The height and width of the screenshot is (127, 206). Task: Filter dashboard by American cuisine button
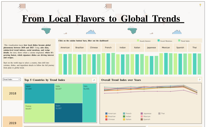65,48
